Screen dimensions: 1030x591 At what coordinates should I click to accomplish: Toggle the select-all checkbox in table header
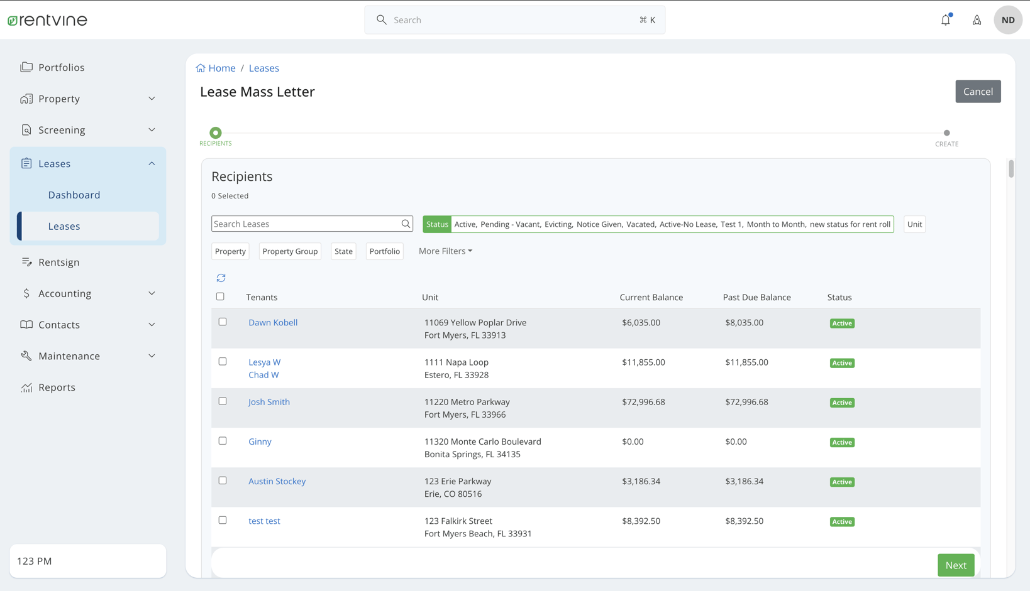point(220,296)
